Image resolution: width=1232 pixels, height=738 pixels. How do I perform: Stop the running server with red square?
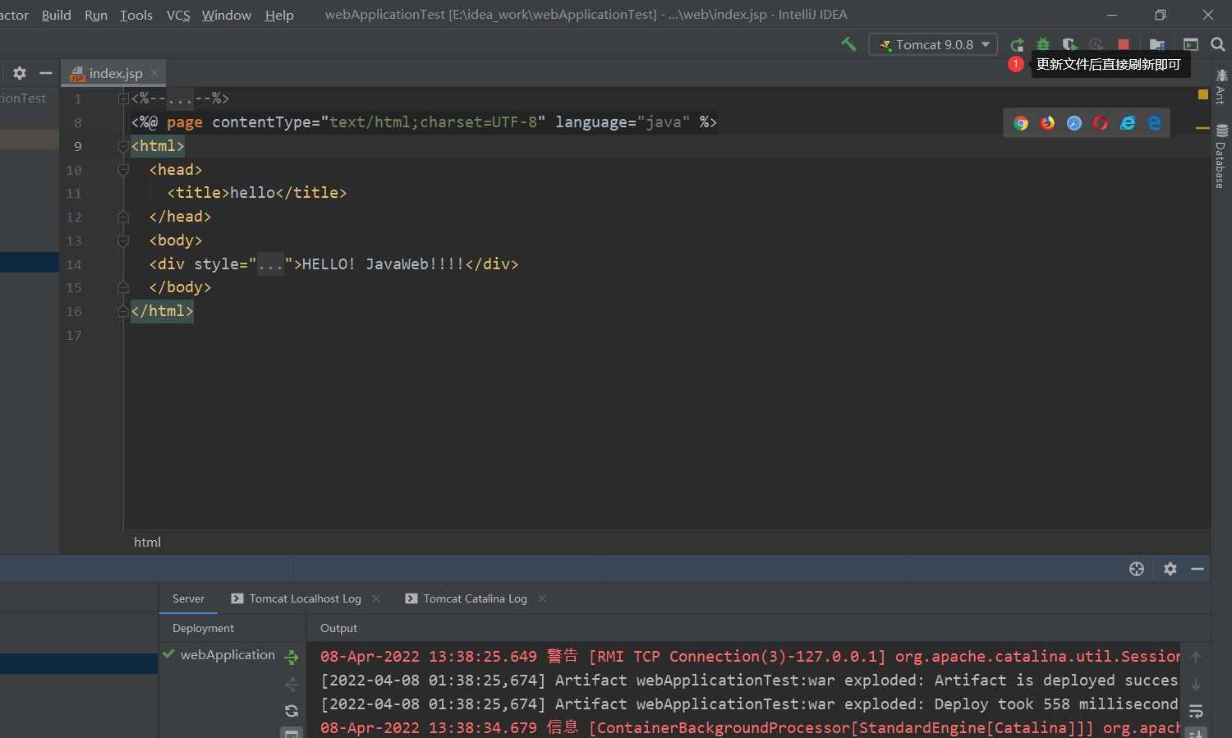[x=1124, y=44]
